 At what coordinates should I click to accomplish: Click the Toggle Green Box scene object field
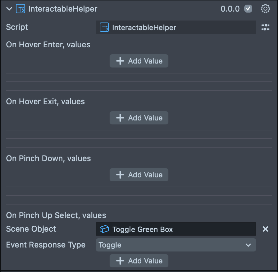pos(176,229)
